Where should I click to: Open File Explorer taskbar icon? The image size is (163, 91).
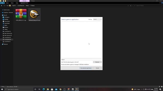coord(48,89)
